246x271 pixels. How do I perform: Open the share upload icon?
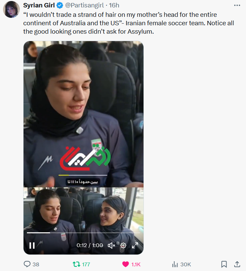pyautogui.click(x=237, y=264)
